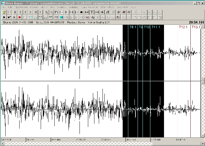The image size is (205, 146).
Task: Click the Zoom in magnifier icon
Action: click(46, 12)
